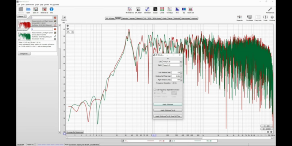Open the Scope tool
Viewport: 292px width, 146px height.
click(x=155, y=9)
